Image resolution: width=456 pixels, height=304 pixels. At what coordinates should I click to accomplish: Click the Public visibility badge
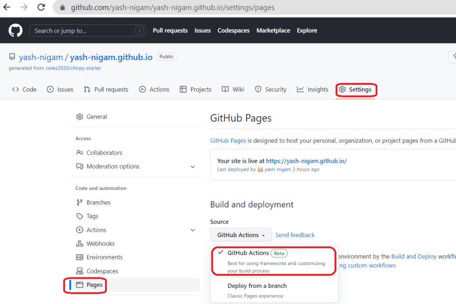click(166, 57)
